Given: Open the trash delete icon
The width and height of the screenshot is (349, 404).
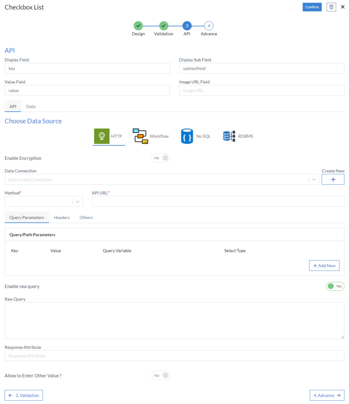Looking at the screenshot, I should pos(331,7).
